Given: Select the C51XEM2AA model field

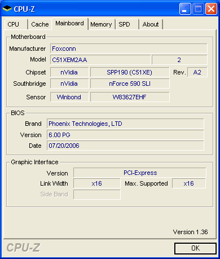Looking at the screenshot, I should (100, 60).
